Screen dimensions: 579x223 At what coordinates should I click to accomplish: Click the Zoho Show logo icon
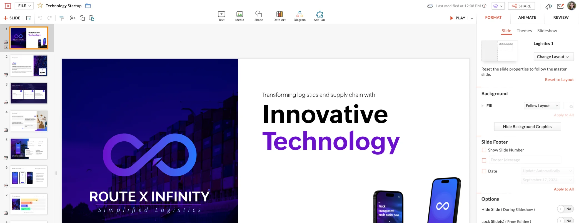point(8,6)
